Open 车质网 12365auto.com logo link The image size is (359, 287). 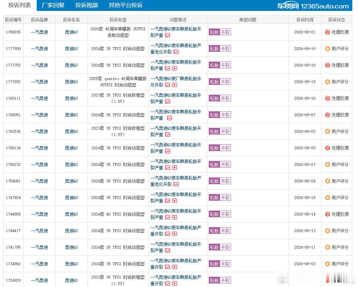[313, 6]
